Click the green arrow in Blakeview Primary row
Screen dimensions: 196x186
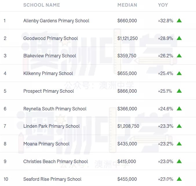179,56
